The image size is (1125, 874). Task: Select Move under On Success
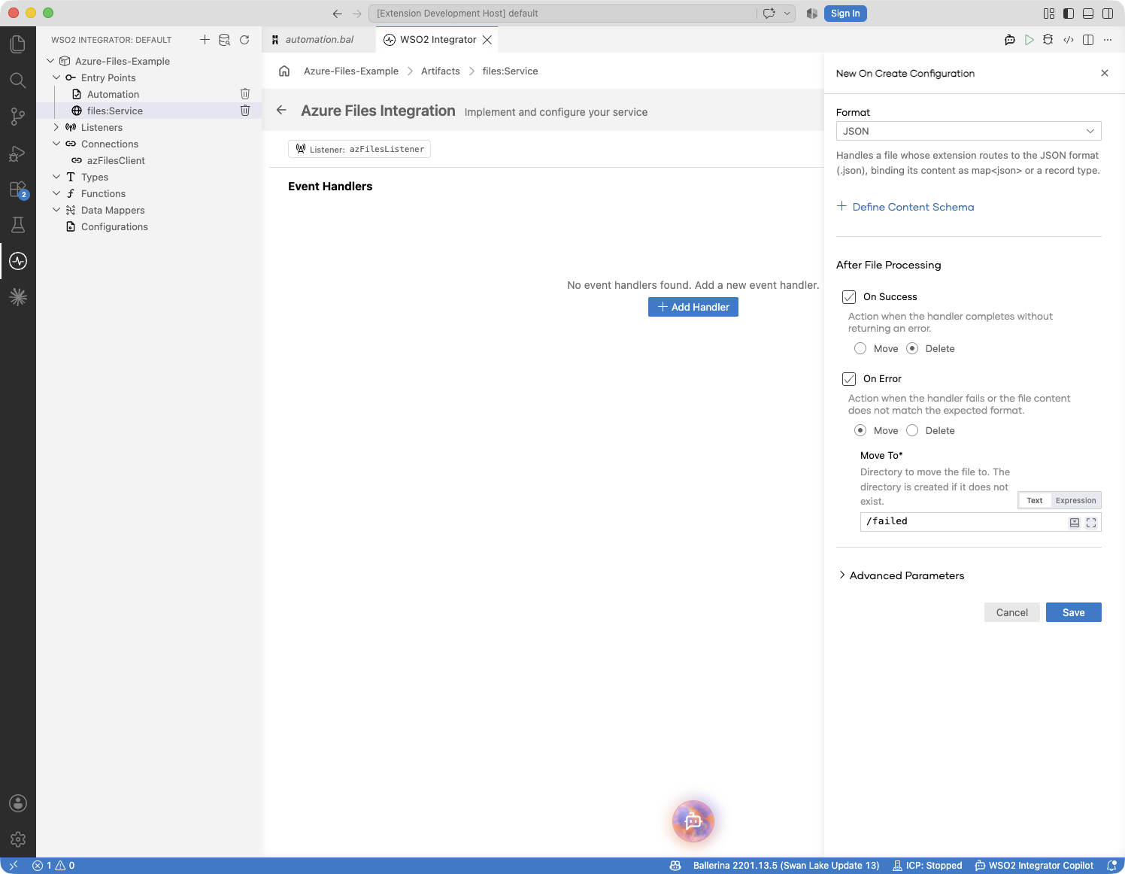860,348
